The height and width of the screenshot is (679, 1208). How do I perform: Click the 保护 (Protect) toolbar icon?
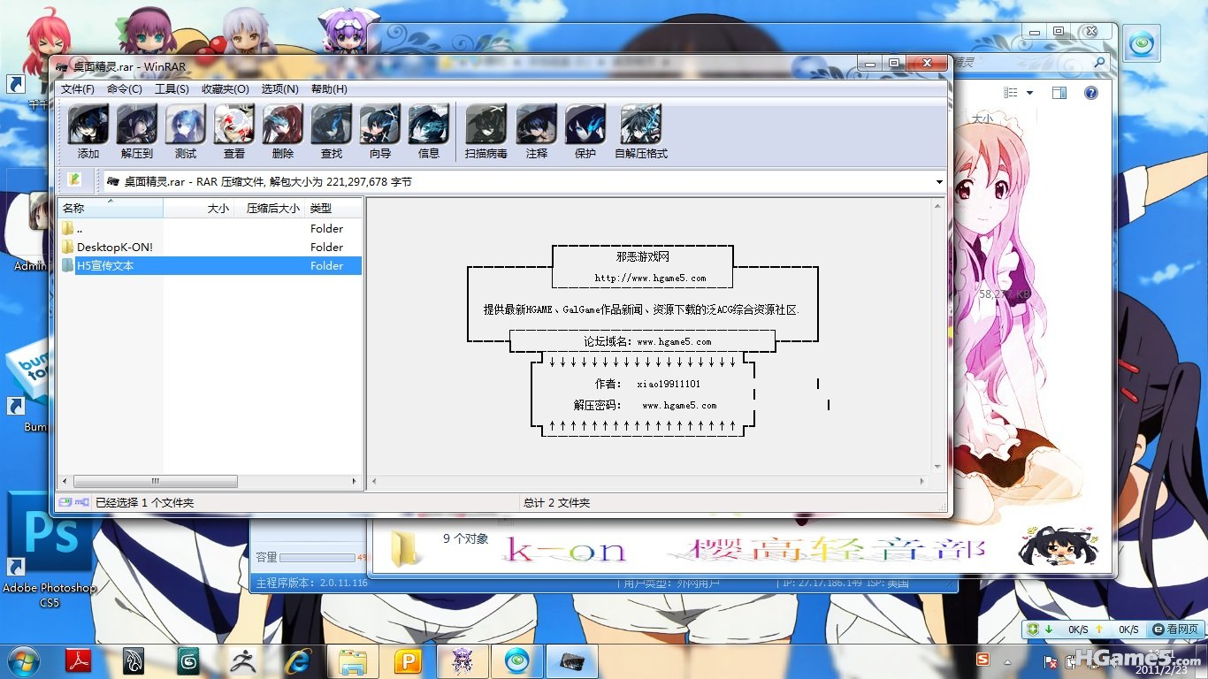[585, 132]
